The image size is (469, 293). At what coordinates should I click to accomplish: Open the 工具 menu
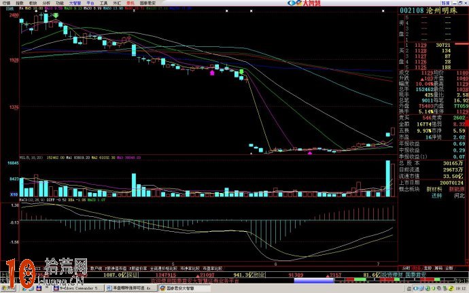pyautogui.click(x=103, y=3)
